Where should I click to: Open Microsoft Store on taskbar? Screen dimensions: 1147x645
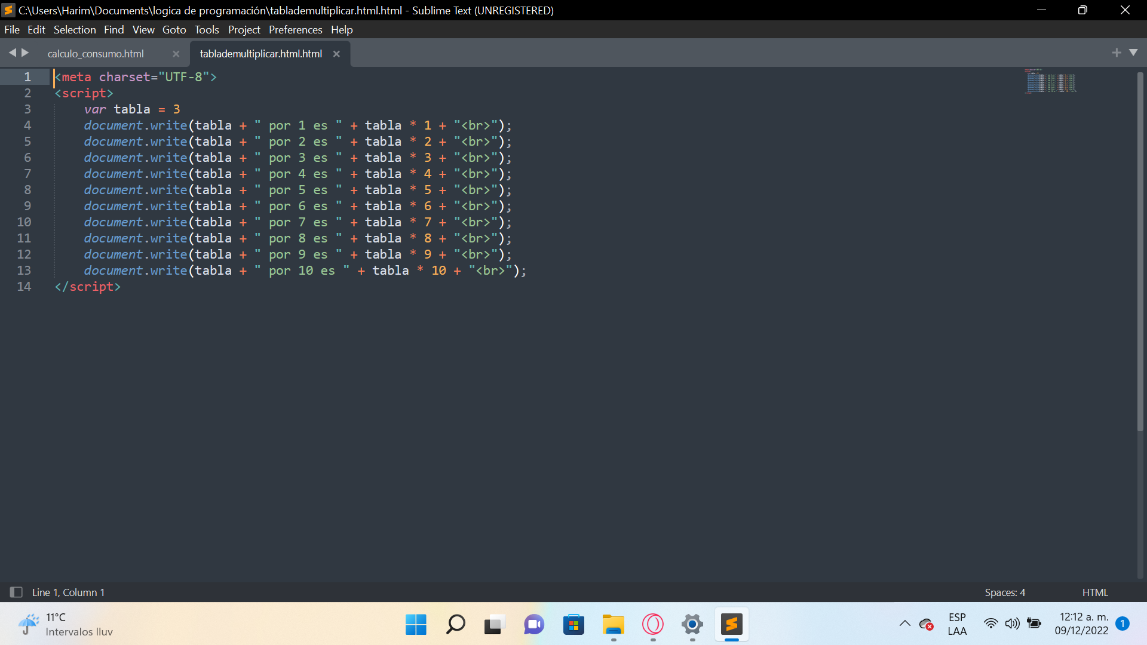pos(573,625)
